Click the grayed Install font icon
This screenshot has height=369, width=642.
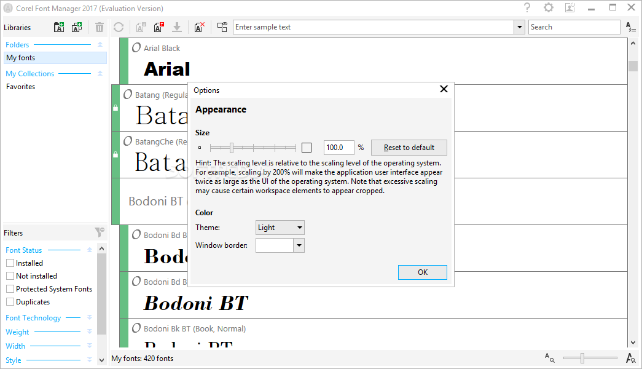point(141,27)
